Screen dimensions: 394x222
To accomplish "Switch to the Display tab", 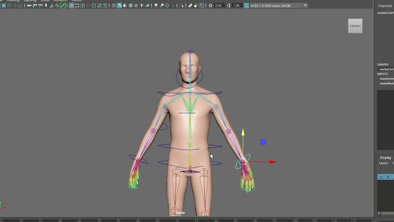I will (385, 158).
